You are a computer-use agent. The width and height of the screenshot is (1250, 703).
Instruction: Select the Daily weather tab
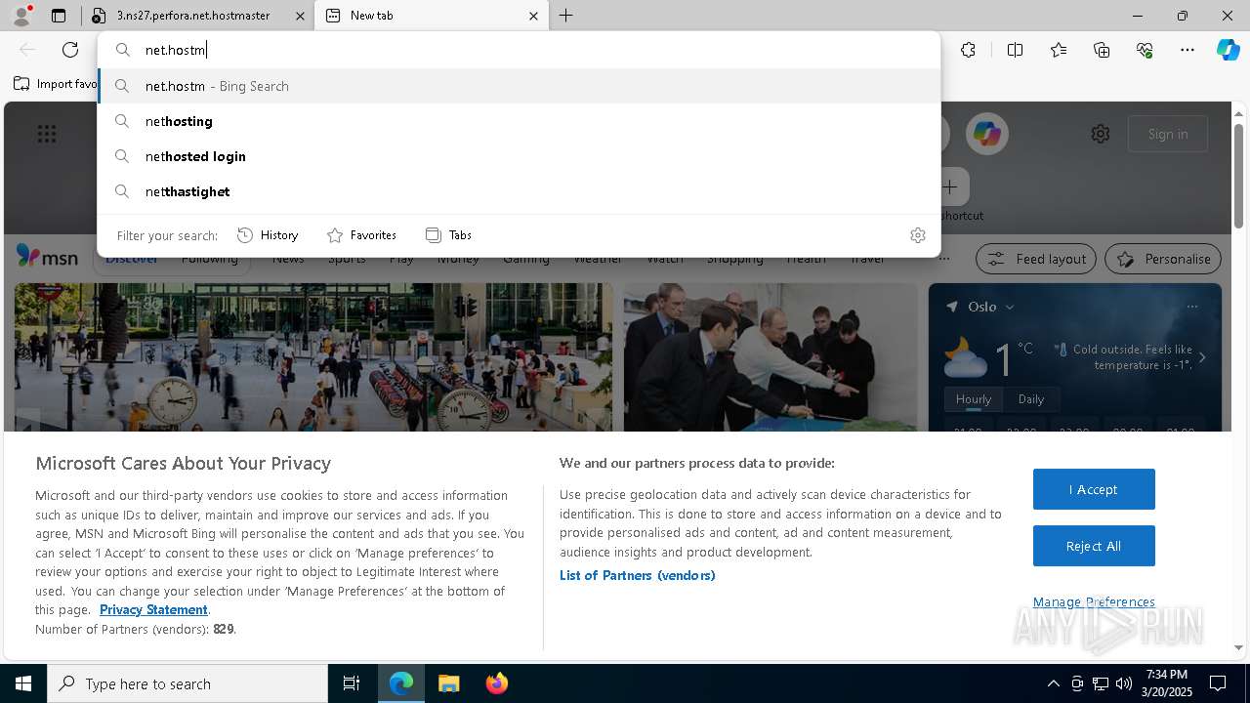pyautogui.click(x=1031, y=399)
